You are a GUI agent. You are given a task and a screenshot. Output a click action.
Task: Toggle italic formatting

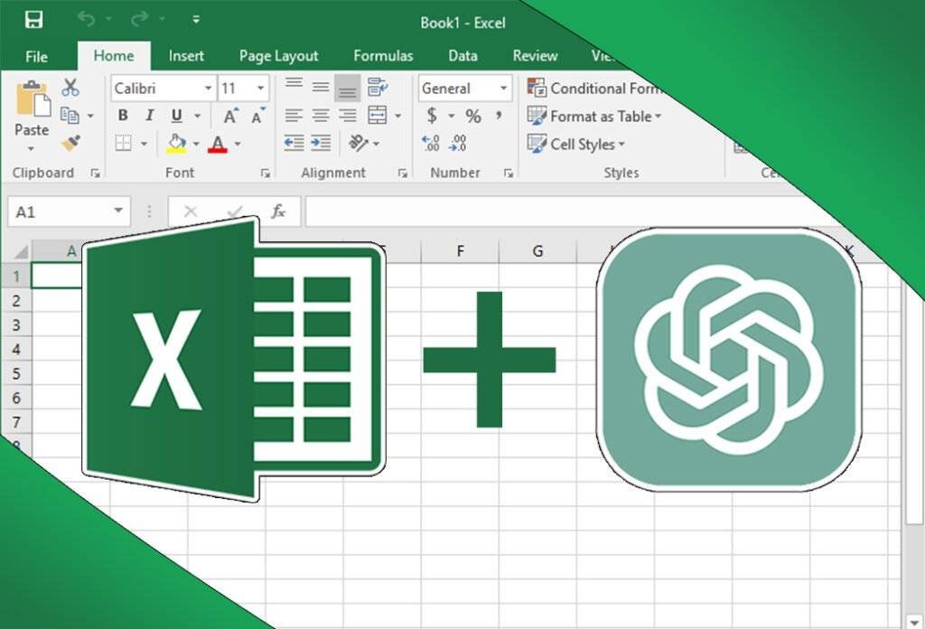pyautogui.click(x=149, y=114)
